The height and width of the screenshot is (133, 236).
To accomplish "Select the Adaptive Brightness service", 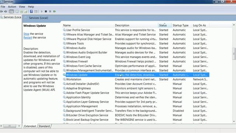I will click(136, 88).
